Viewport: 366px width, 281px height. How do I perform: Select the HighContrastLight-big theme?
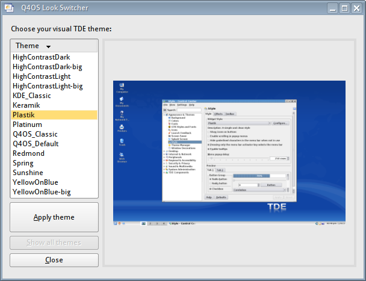click(54, 86)
